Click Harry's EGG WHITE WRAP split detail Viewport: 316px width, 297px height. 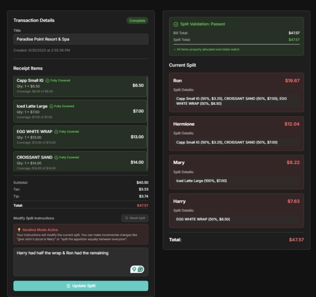click(x=203, y=219)
